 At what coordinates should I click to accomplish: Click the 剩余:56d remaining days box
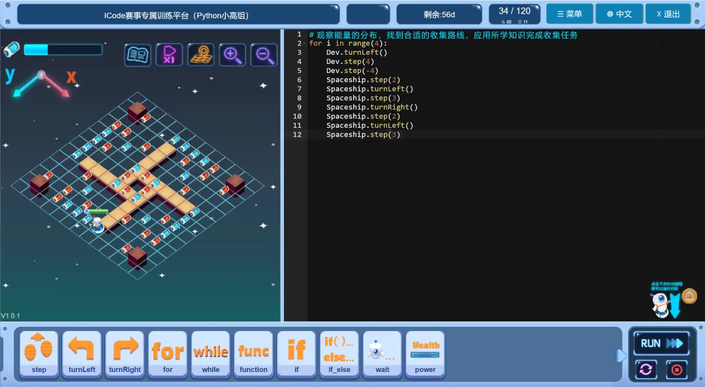pyautogui.click(x=439, y=14)
